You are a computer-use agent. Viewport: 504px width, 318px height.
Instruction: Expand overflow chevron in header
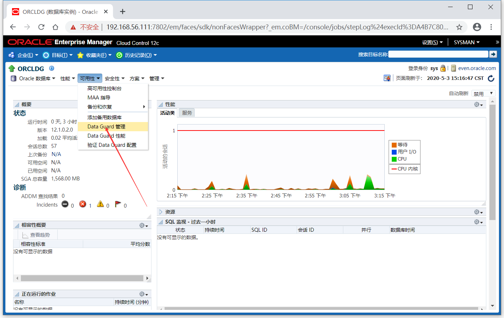click(x=497, y=42)
